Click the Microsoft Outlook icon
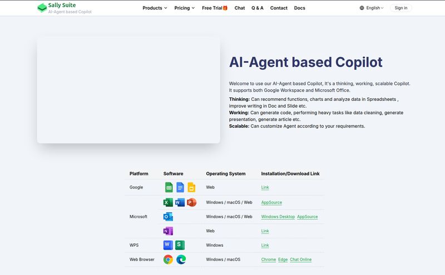 [168, 217]
